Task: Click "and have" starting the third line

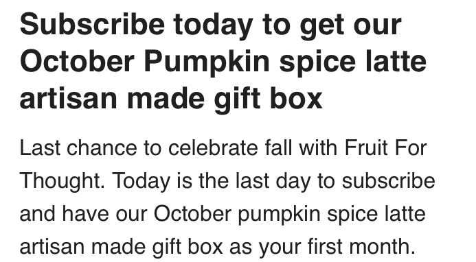Action: pyautogui.click(x=65, y=213)
